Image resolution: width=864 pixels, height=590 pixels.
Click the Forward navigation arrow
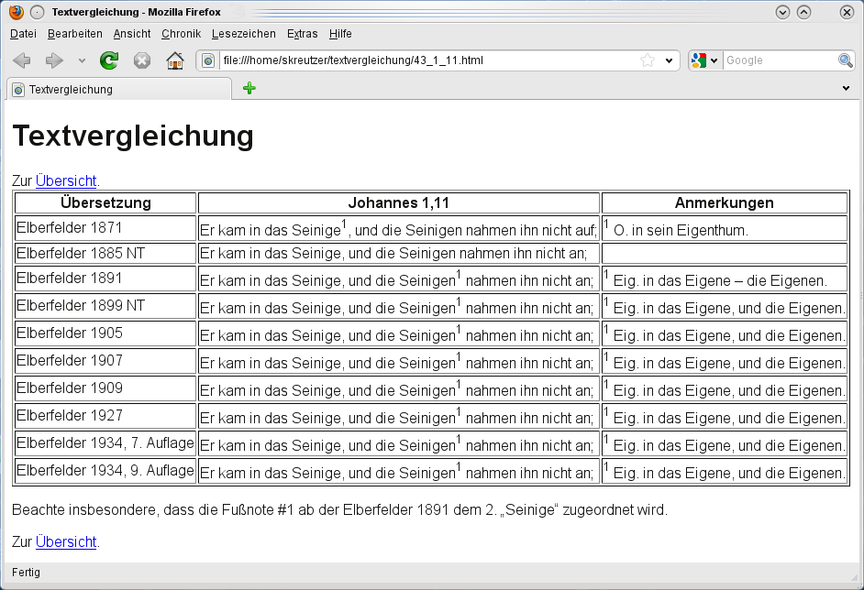(54, 60)
